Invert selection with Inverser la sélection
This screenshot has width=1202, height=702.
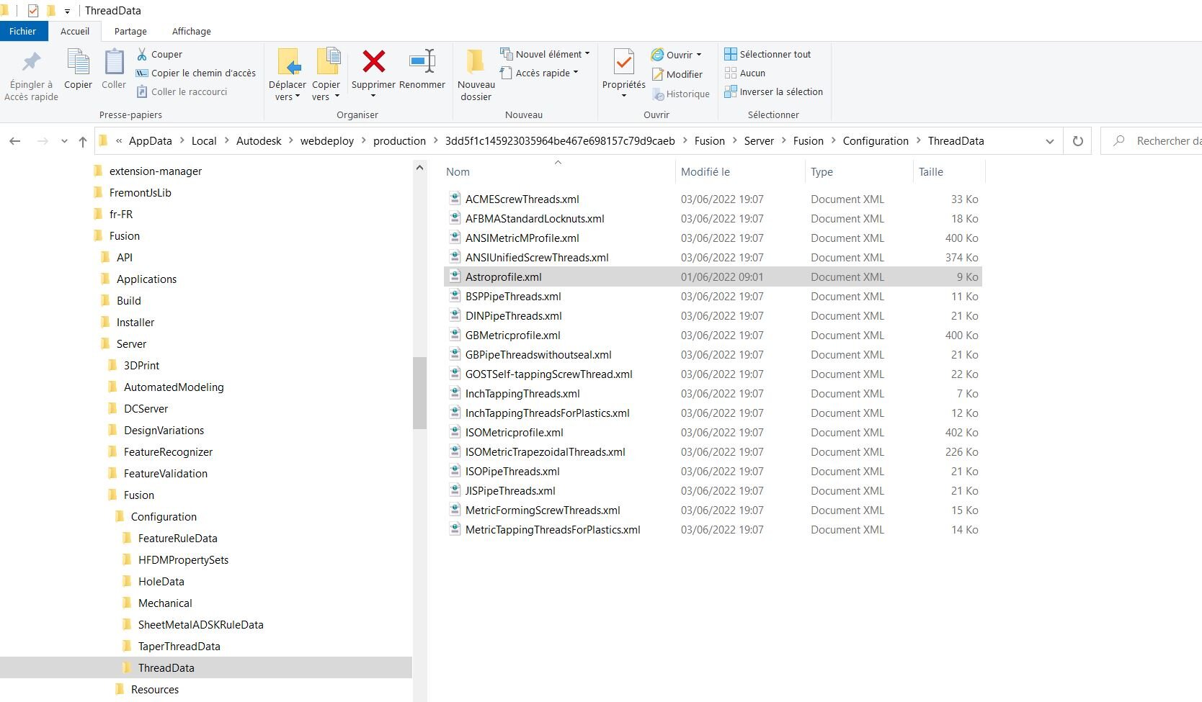773,91
